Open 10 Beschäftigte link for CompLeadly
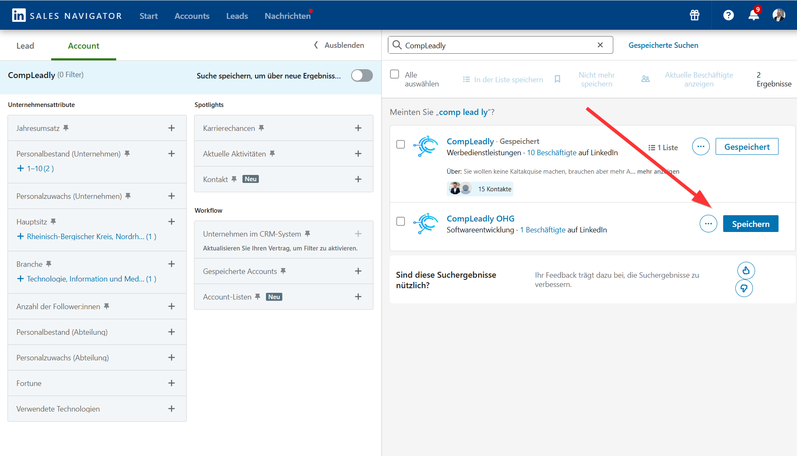Image resolution: width=797 pixels, height=456 pixels. pyautogui.click(x=552, y=153)
